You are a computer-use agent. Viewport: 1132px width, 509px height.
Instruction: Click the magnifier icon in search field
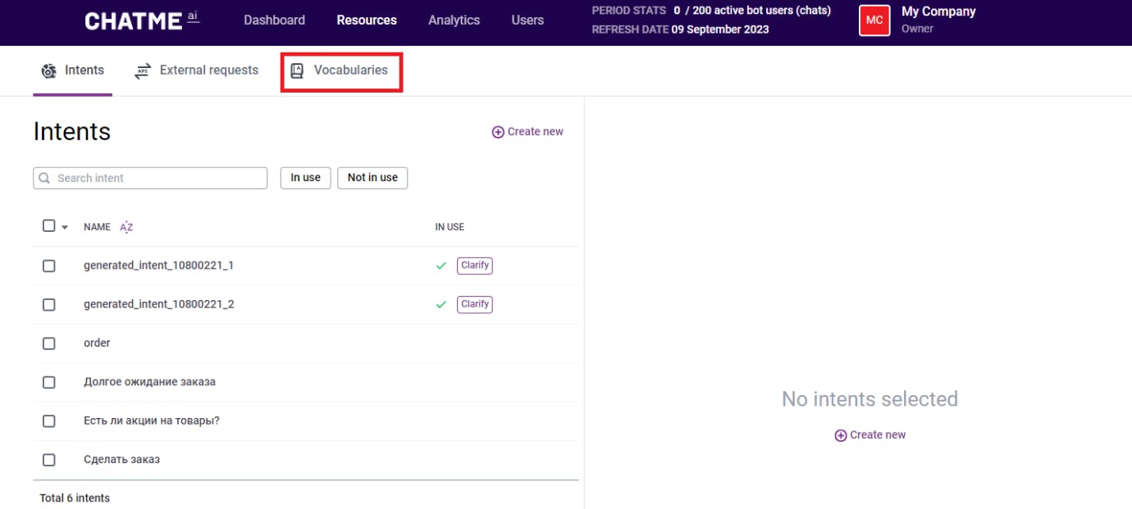[44, 178]
